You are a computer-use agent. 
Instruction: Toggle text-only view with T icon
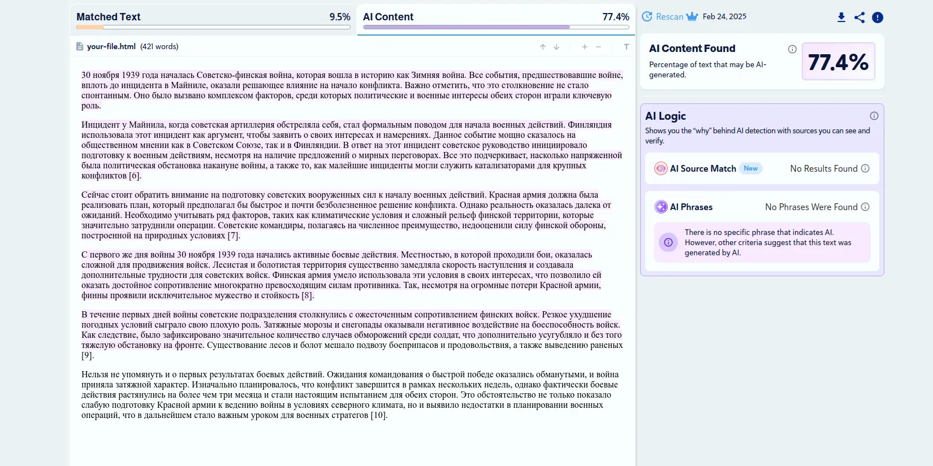(626, 47)
